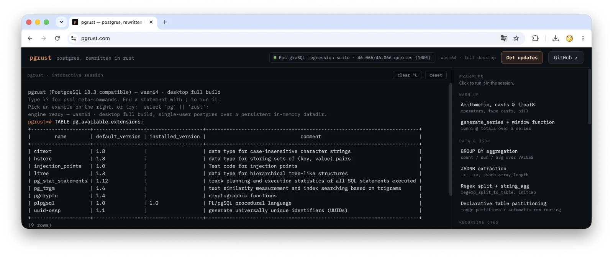Open site information icon beside pgrust.com
Screen dimensions: 613x257
(x=74, y=38)
